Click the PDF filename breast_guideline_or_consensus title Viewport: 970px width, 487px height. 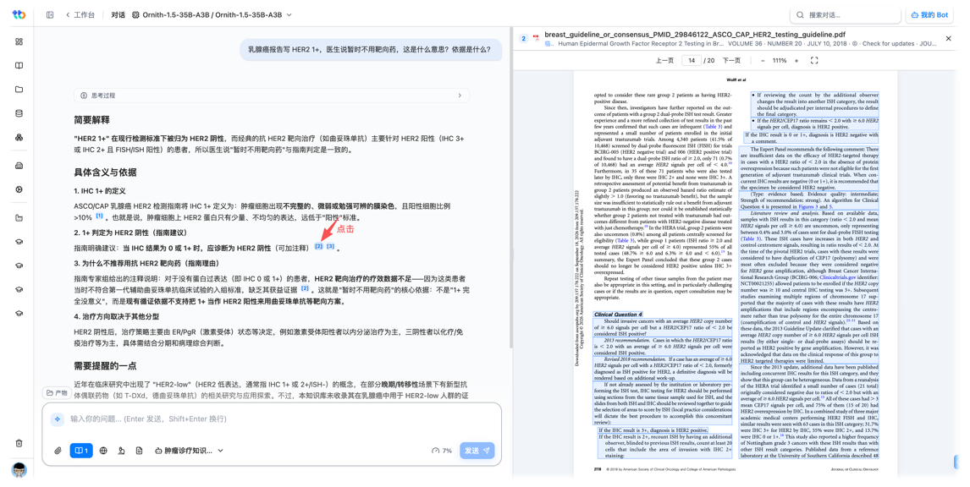[x=695, y=35]
